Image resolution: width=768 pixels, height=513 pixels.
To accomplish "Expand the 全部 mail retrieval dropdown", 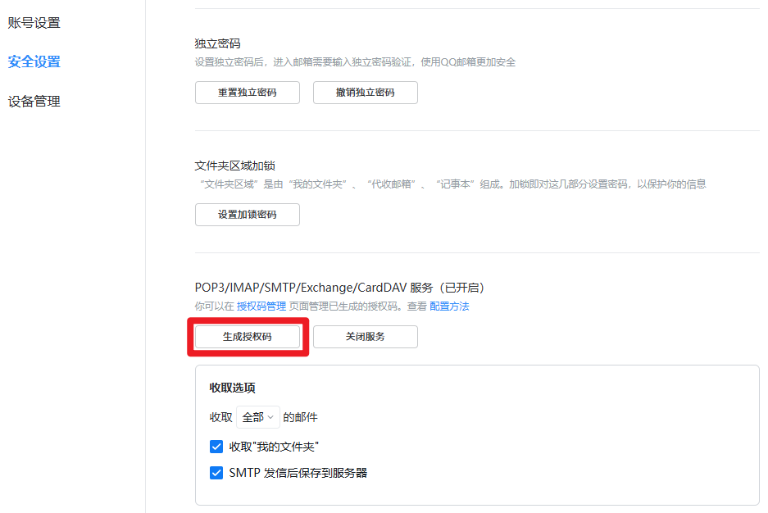I will tap(257, 416).
